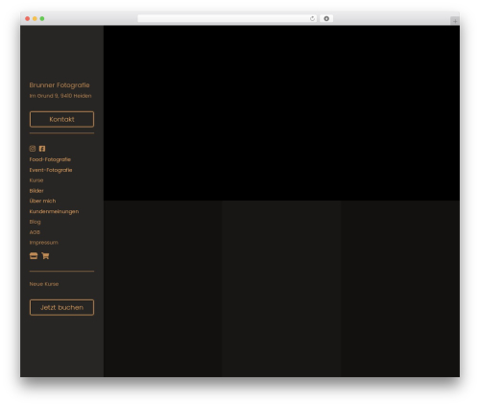Image resolution: width=480 pixels, height=406 pixels.
Task: Open the Facebook icon link
Action: [42, 149]
